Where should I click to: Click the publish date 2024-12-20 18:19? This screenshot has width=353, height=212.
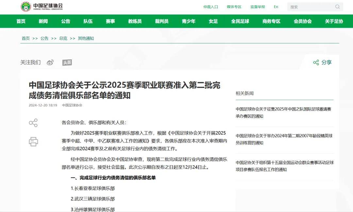coord(43,105)
